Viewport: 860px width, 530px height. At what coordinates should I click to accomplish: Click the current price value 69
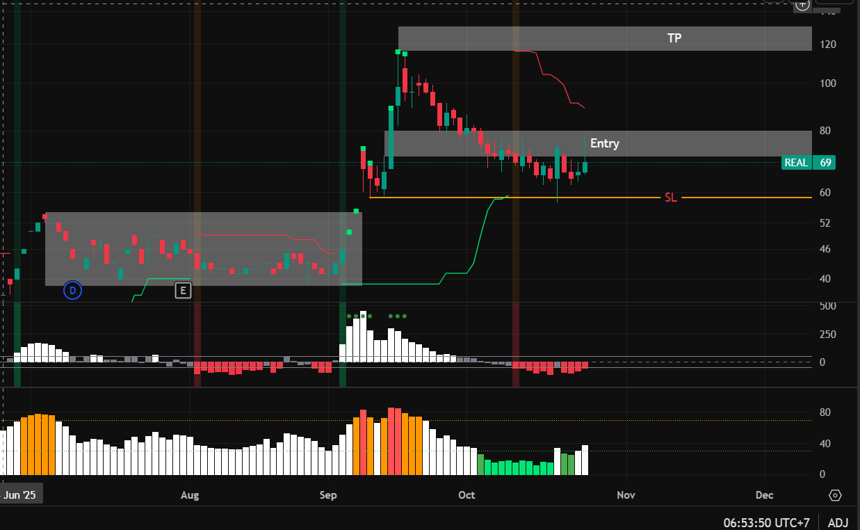pyautogui.click(x=826, y=163)
